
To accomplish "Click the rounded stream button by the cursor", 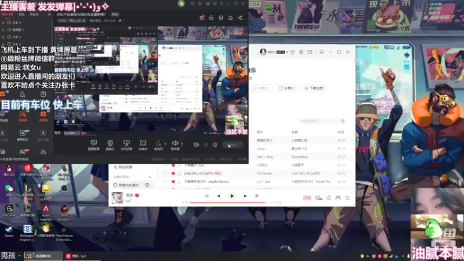I will click(233, 145).
